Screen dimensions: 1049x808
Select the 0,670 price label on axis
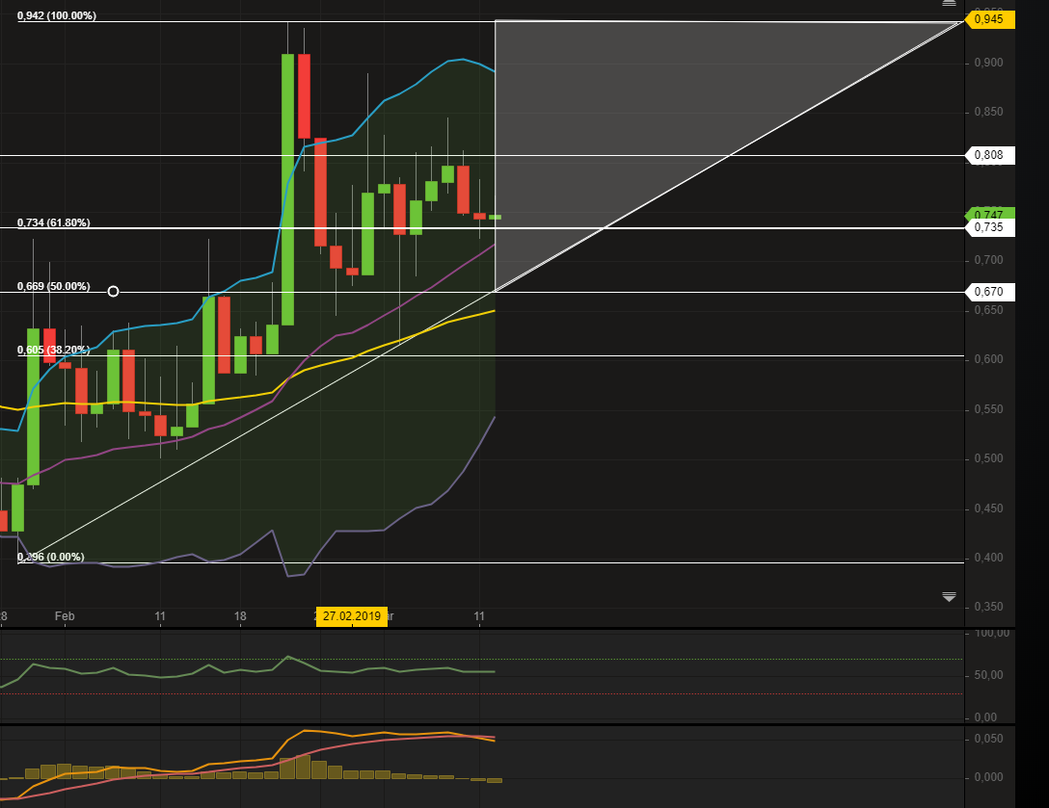[x=990, y=292]
